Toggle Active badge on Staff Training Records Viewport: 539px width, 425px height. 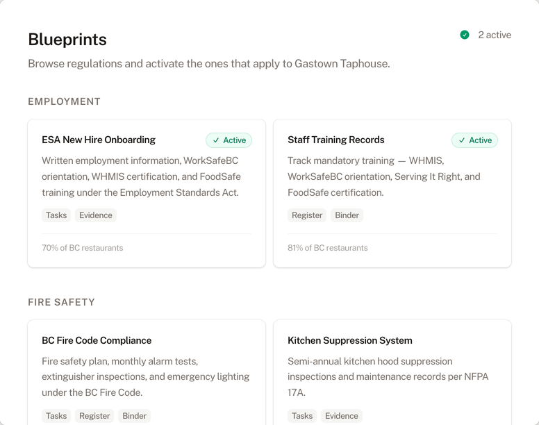point(474,140)
